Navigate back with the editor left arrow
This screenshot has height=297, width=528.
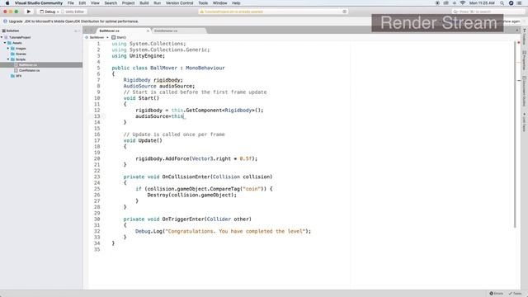86,31
